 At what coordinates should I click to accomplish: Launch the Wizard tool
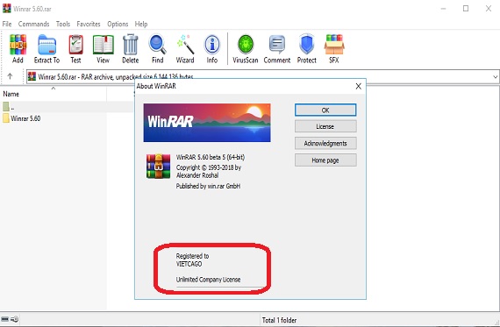click(185, 49)
